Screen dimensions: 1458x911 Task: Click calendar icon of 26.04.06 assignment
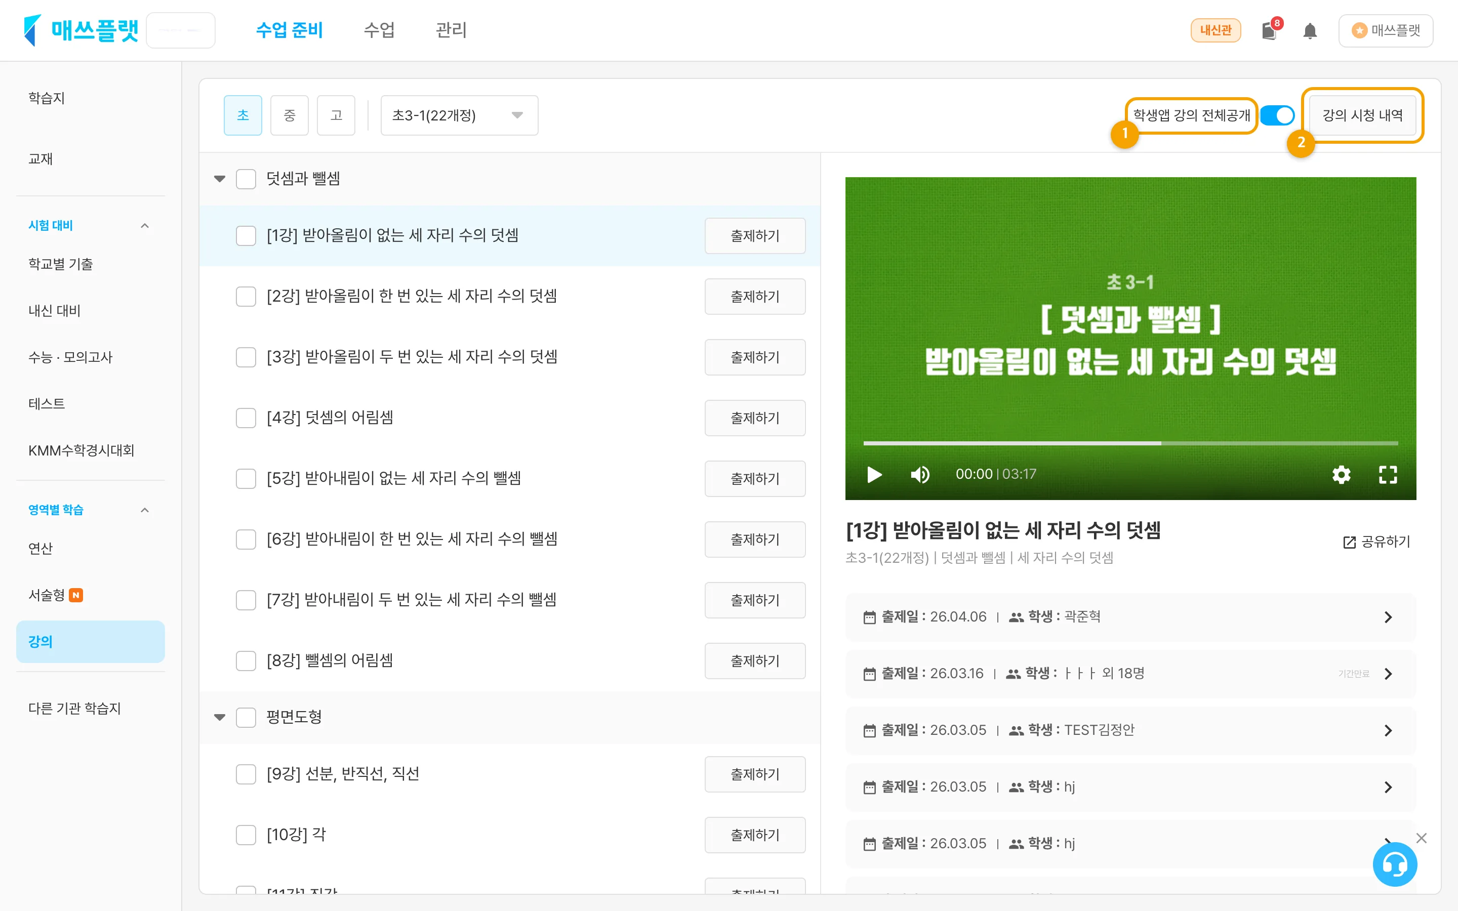(869, 617)
